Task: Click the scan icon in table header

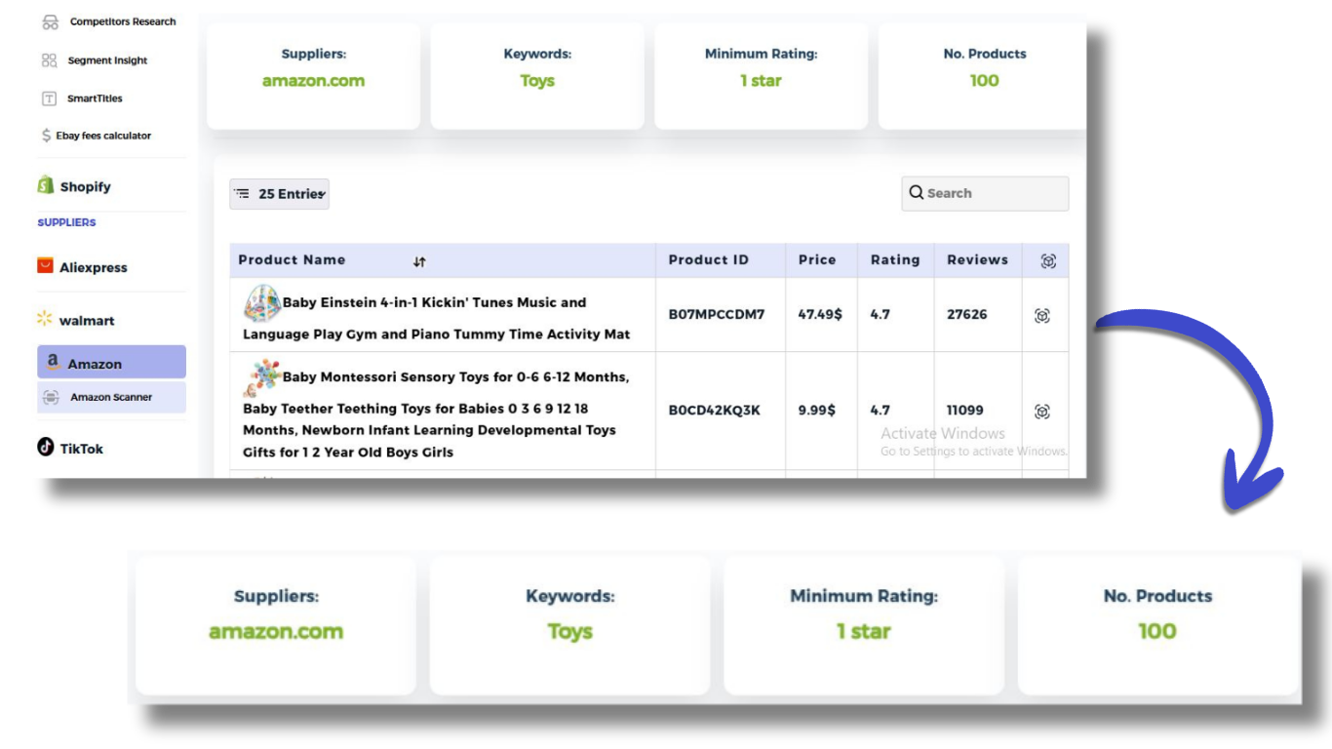Action: (1048, 261)
